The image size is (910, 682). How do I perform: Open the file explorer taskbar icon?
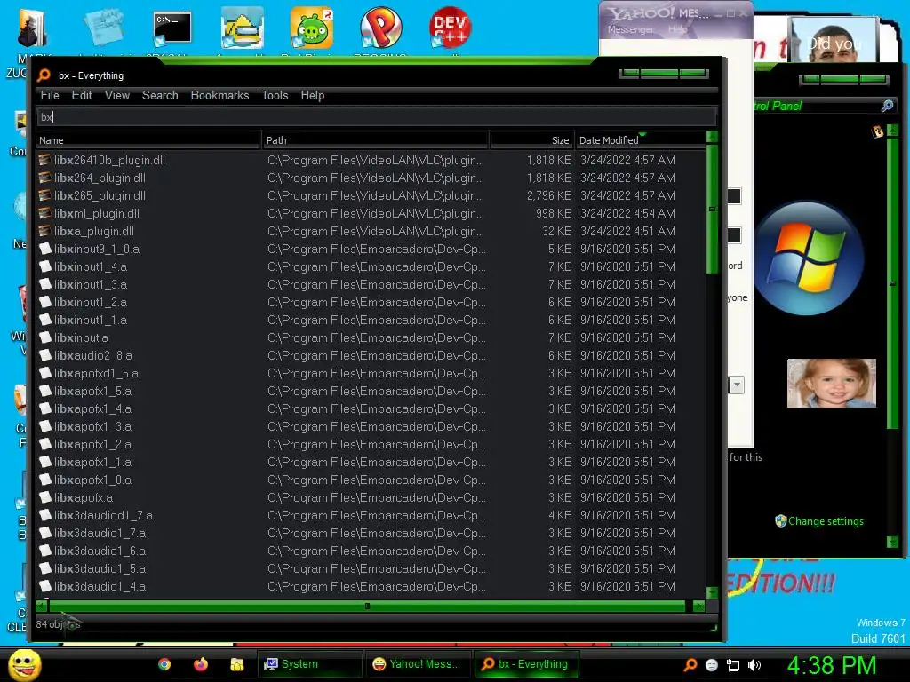coord(236,664)
